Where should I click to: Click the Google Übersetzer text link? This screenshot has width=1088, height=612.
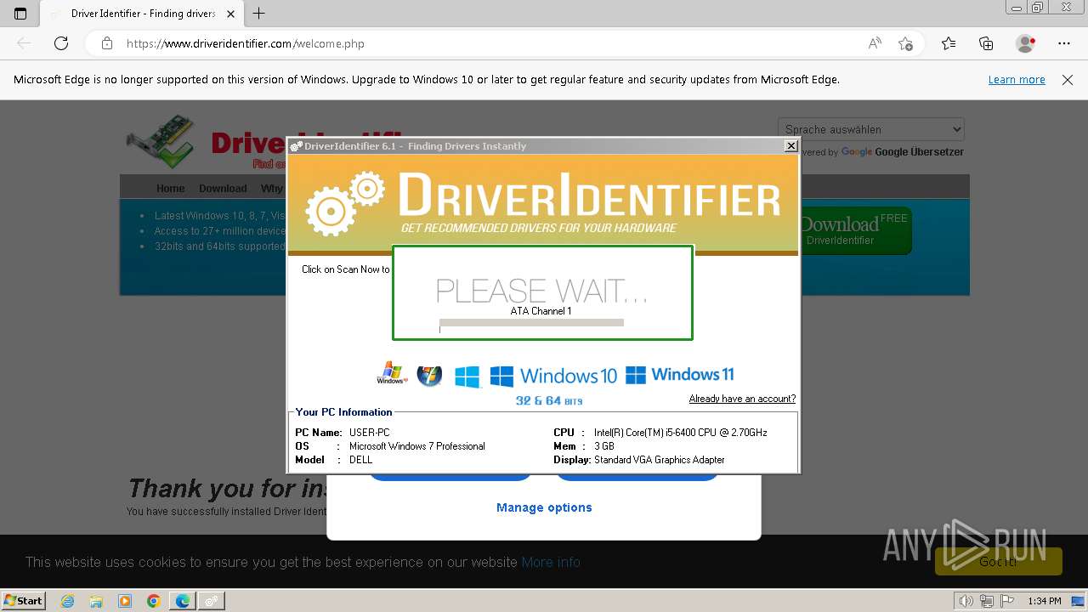tap(919, 152)
